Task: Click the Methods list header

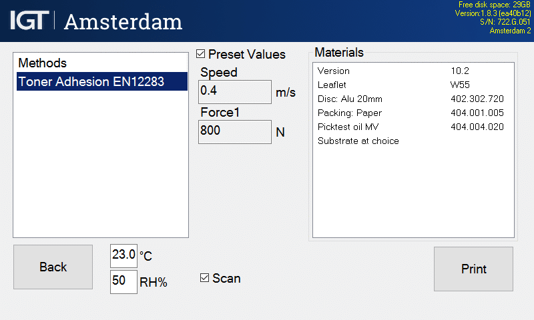Action: (43, 63)
